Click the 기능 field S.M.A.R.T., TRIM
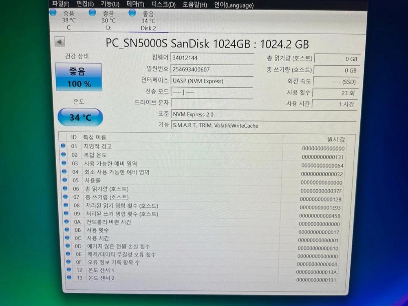Viewport: 408px width, 306px height. coord(264,126)
